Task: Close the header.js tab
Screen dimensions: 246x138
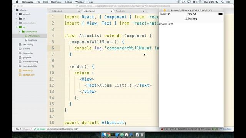Action: coord(143,11)
